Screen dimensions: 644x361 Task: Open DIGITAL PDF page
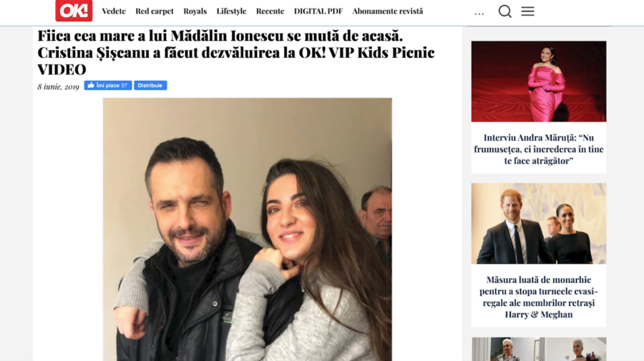click(318, 11)
